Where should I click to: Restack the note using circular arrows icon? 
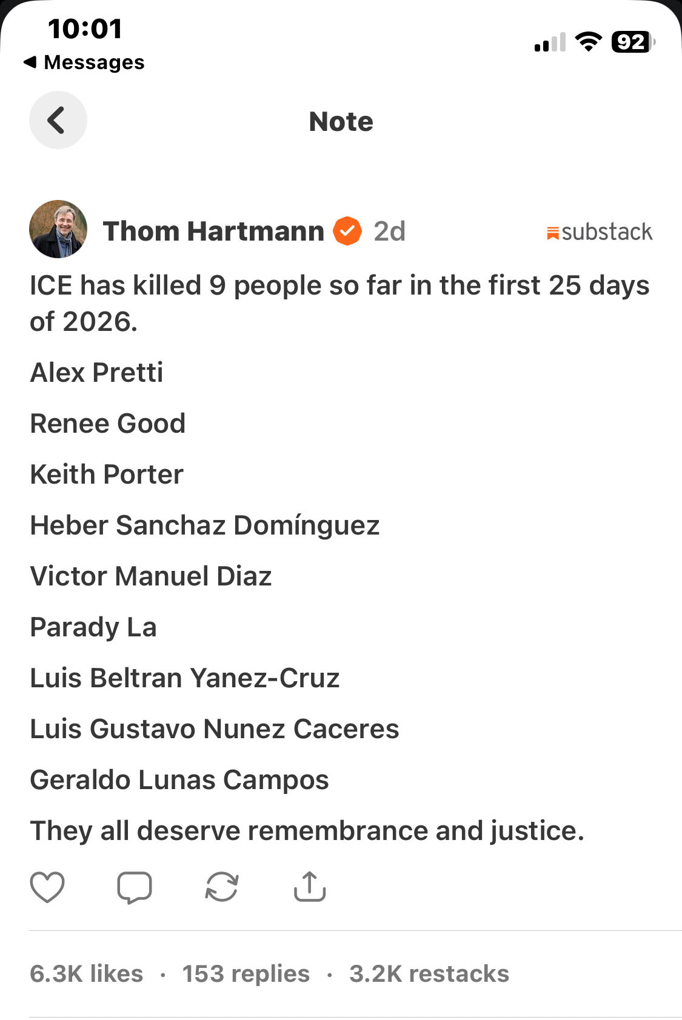(222, 887)
